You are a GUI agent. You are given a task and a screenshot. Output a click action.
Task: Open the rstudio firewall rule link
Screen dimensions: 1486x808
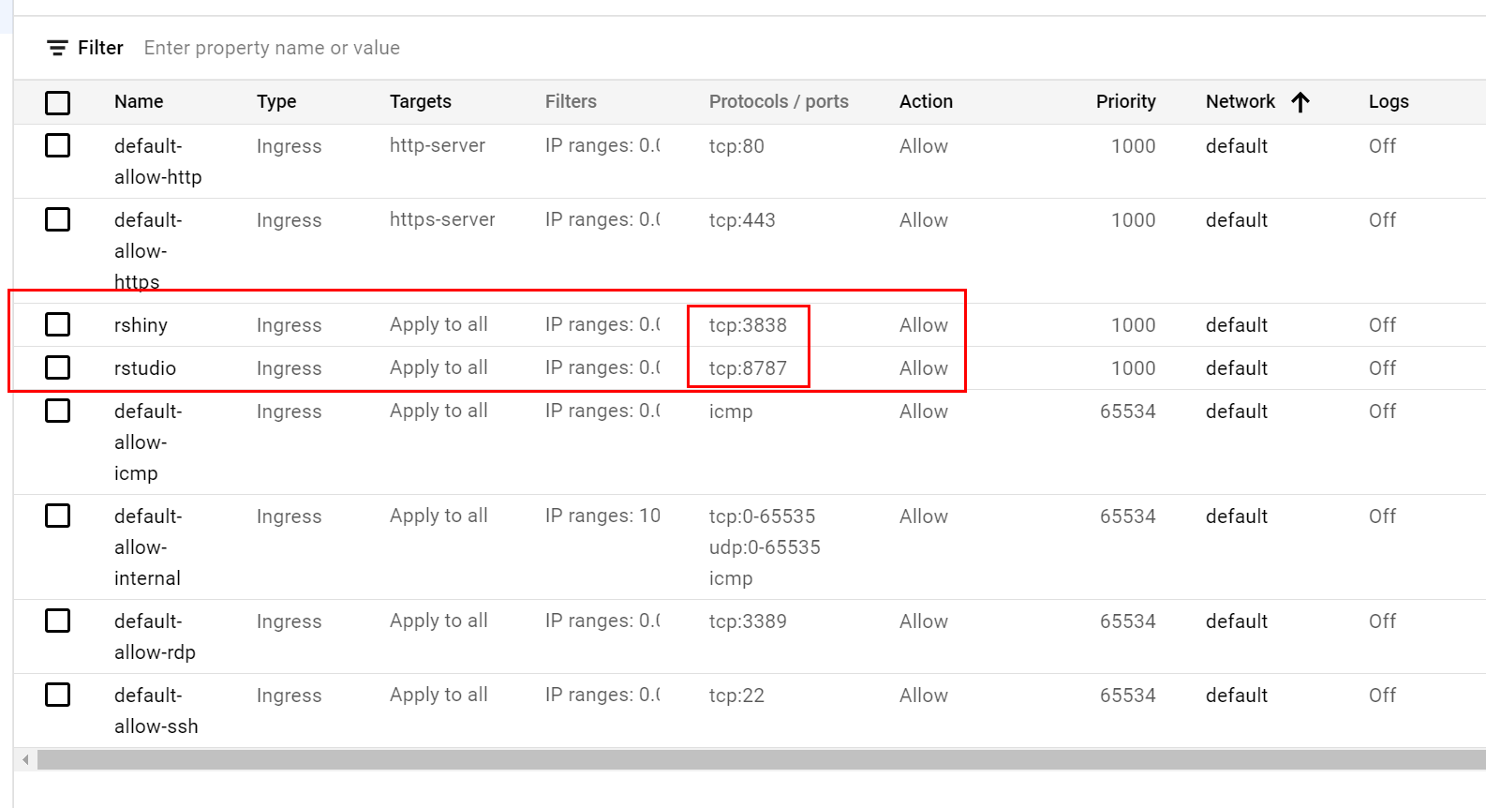(x=145, y=368)
